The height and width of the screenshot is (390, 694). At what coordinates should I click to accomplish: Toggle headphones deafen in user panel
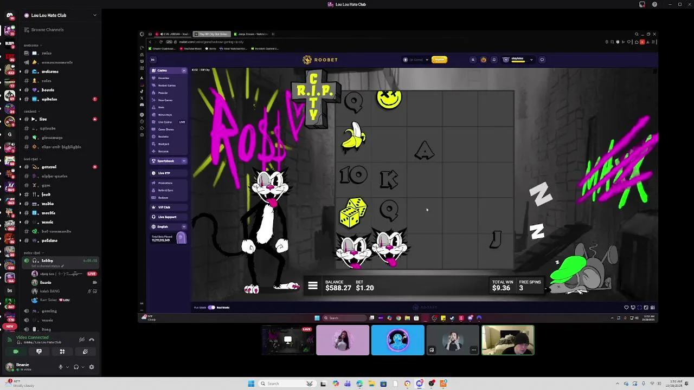coord(76,367)
